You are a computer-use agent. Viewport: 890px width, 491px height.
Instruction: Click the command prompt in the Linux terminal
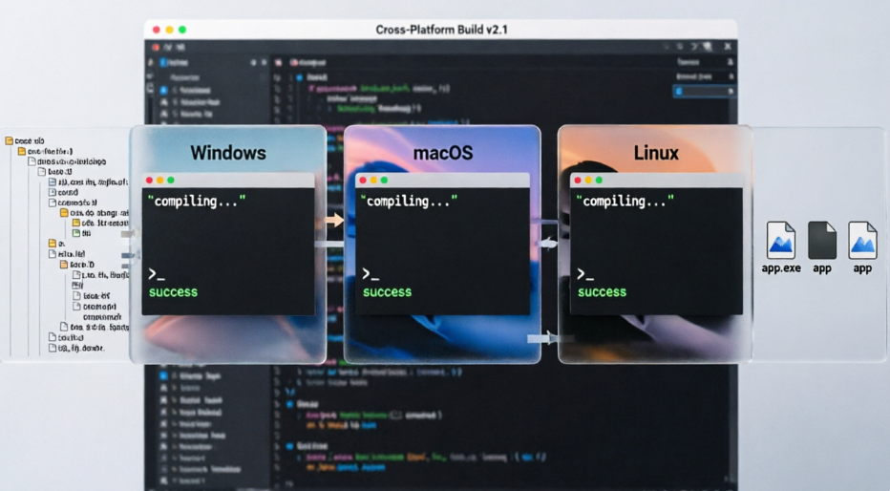coord(585,274)
